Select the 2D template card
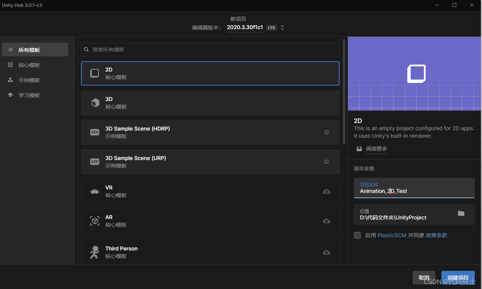Screen dimensions: 482x289 point(210,73)
